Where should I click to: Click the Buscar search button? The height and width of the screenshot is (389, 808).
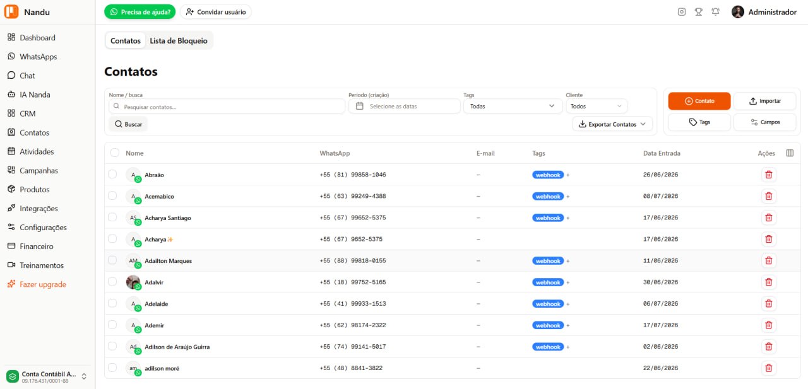click(x=128, y=124)
